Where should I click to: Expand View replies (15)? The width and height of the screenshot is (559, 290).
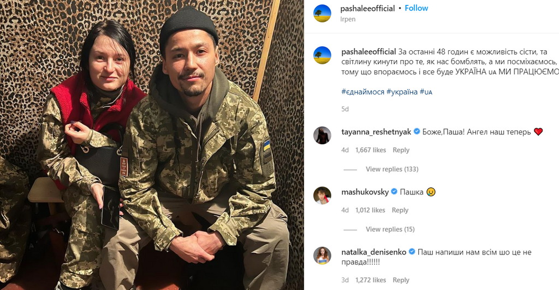(x=390, y=229)
